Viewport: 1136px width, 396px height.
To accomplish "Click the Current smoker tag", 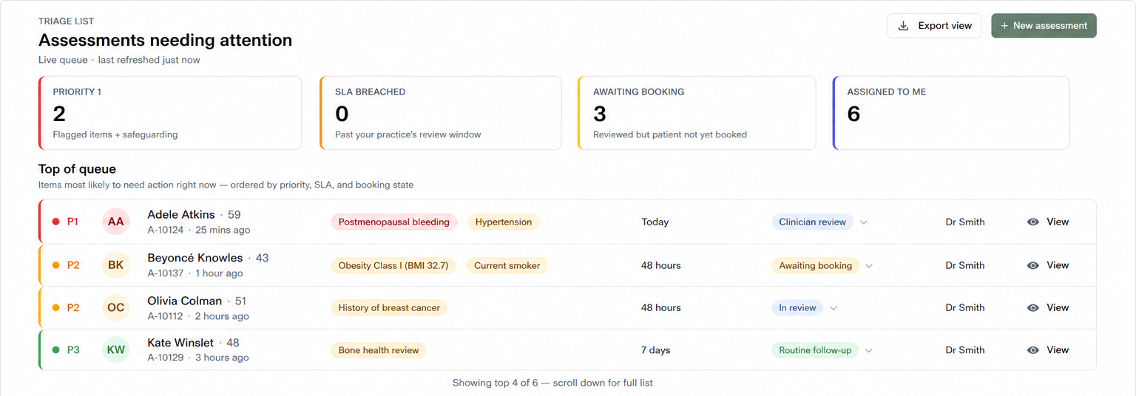I will tap(507, 265).
